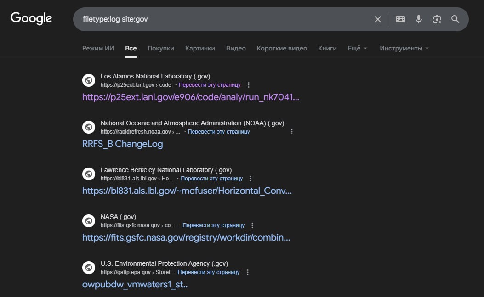Click the NOAA result globe favicon

[x=89, y=127]
